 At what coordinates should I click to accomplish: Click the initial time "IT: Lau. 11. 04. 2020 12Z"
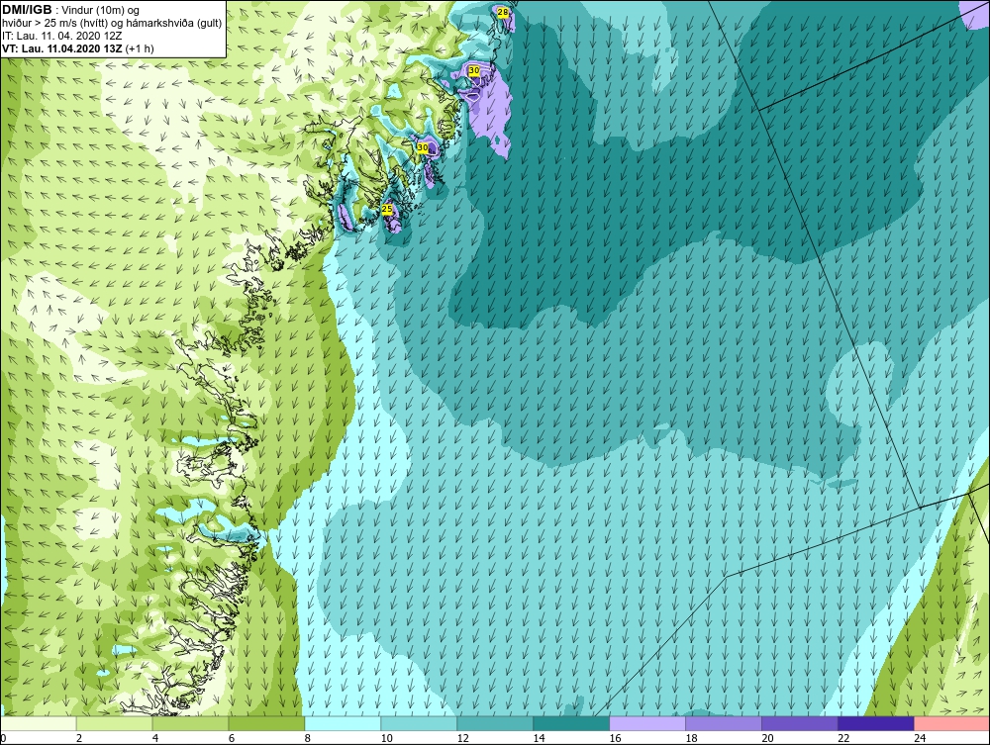tap(61, 36)
